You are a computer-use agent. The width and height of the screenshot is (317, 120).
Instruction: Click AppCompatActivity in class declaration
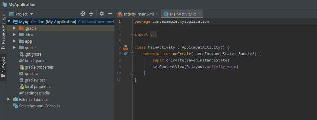point(201,47)
